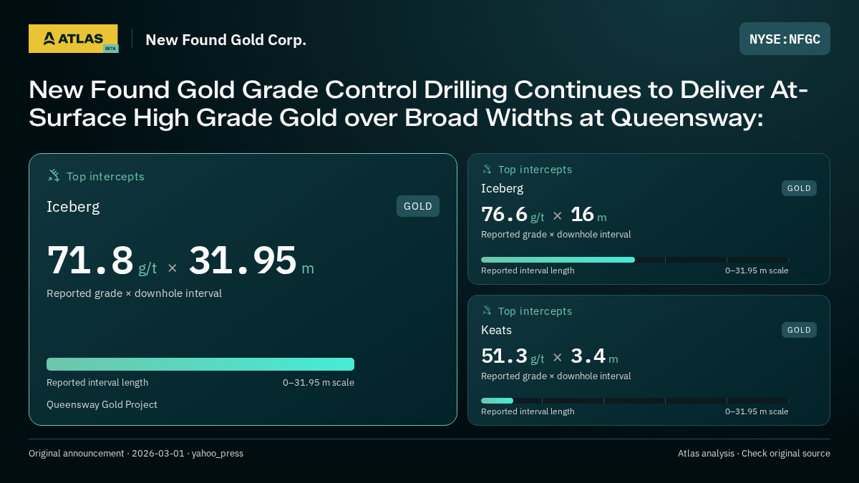859x483 pixels.
Task: Click the New Found Gold Corp. company name
Action: 226,39
